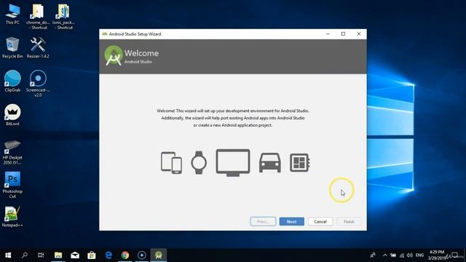This screenshot has width=466, height=262.
Task: Select the BitLord desktop icon
Action: point(12,115)
